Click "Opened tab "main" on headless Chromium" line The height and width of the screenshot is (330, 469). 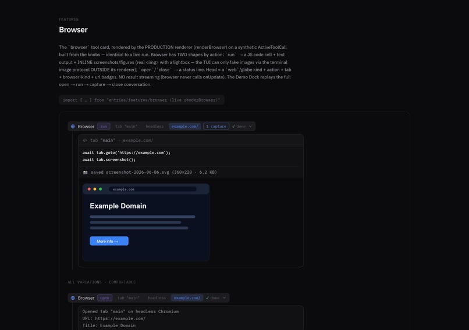pos(130,311)
